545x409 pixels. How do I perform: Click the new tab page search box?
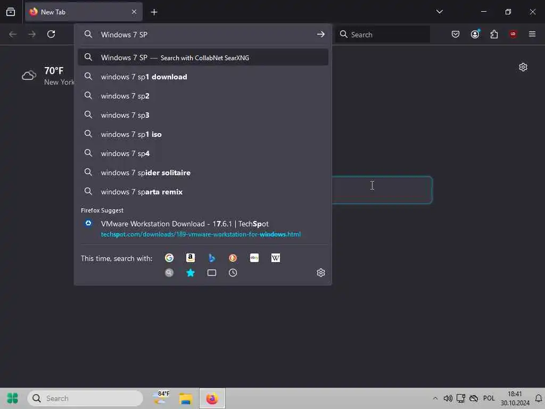(382, 190)
